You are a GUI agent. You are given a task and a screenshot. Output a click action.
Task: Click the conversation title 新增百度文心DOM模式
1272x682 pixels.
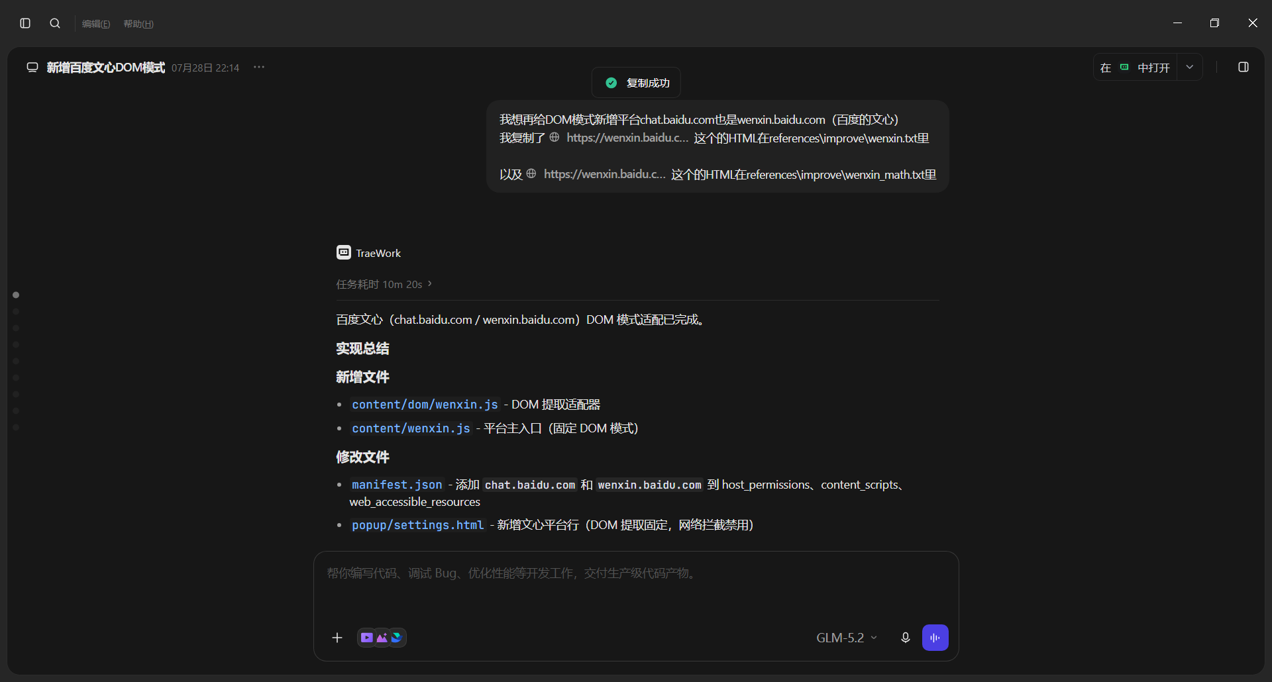pyautogui.click(x=106, y=68)
